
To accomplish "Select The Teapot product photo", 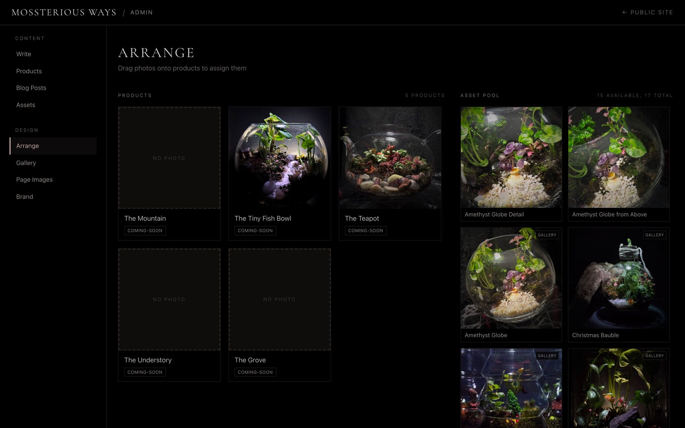I will point(390,158).
